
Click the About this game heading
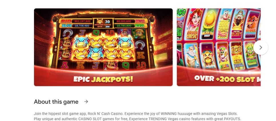click(x=56, y=102)
